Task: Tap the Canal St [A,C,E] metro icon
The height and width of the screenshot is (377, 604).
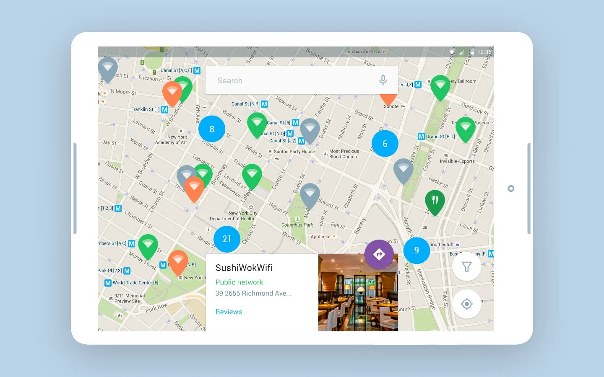Action: click(x=197, y=70)
